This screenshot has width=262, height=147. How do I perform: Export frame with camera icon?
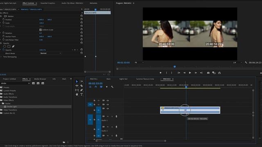(x=208, y=73)
